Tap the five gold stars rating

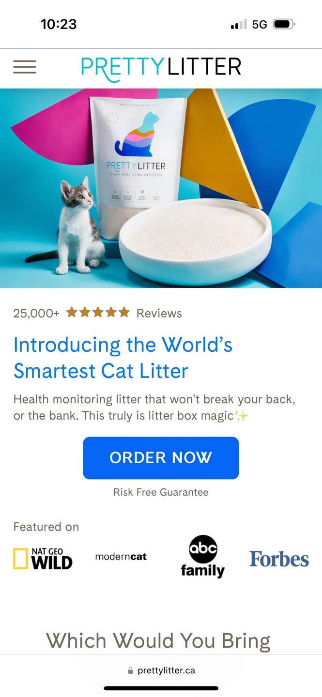(98, 312)
